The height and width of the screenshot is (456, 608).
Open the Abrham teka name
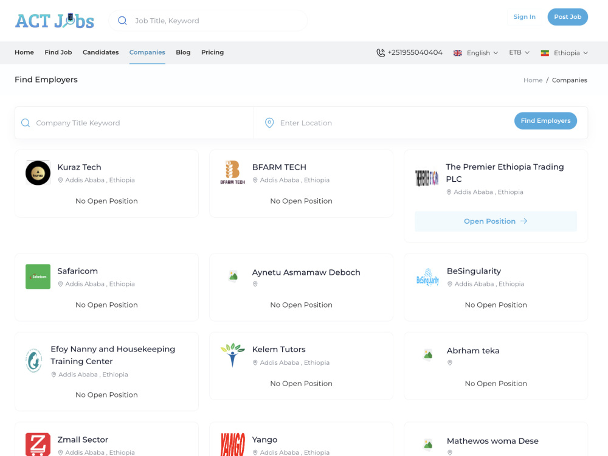[x=473, y=351]
